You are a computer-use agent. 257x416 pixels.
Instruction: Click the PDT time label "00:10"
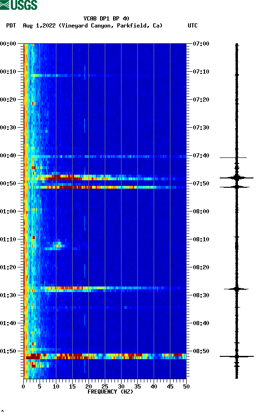click(x=8, y=72)
